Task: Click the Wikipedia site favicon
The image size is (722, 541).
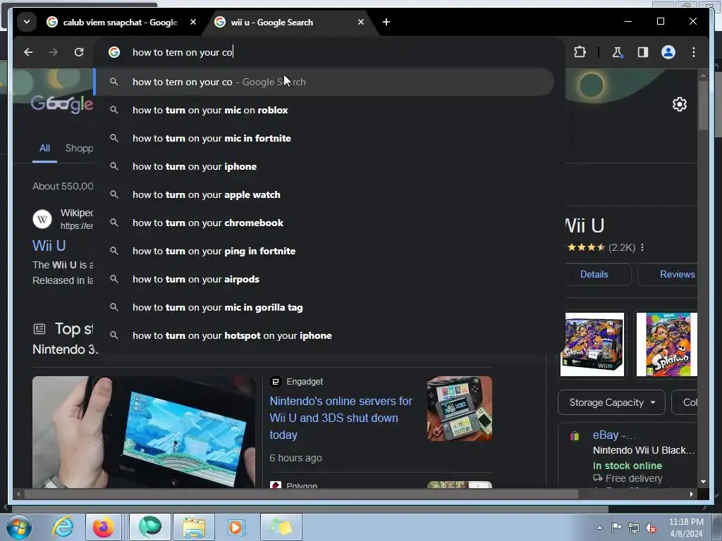Action: point(42,219)
